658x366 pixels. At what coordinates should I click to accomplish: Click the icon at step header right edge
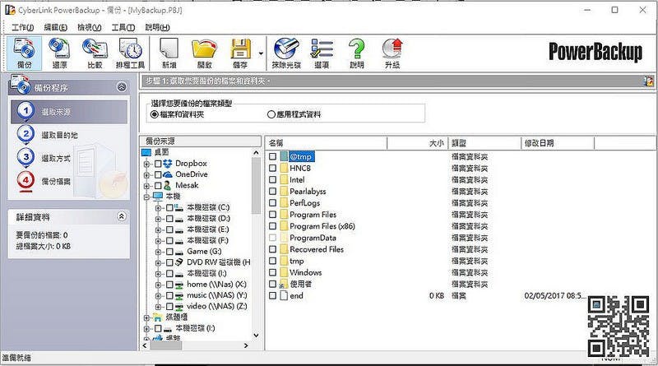click(648, 81)
